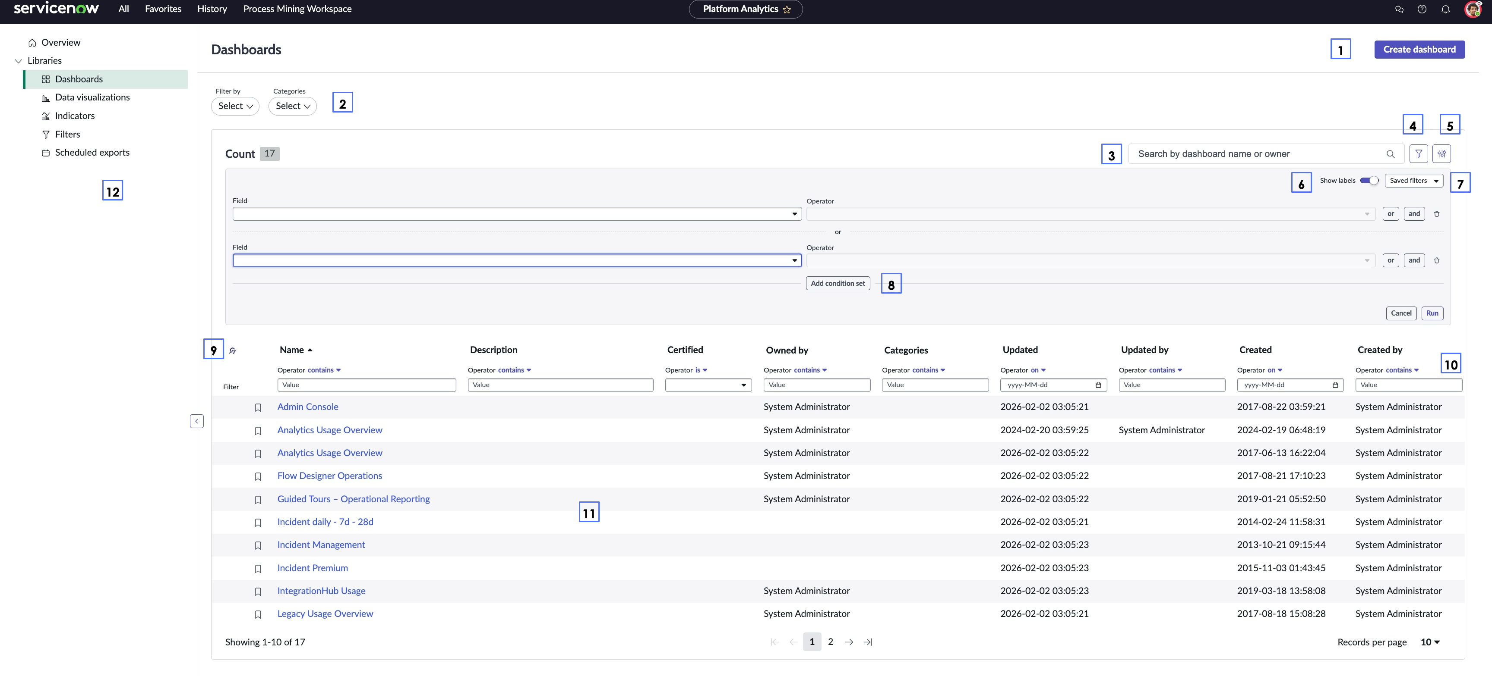Open Incident Management dashboard link
1492x676 pixels.
[321, 545]
